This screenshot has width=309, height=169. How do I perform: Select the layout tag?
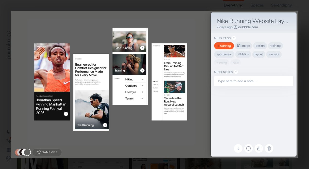click(259, 54)
